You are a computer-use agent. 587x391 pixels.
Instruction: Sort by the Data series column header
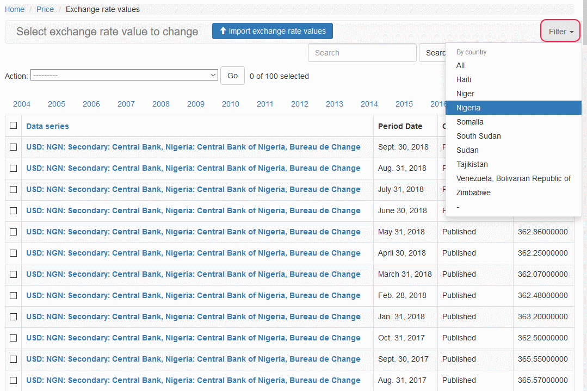tap(47, 126)
